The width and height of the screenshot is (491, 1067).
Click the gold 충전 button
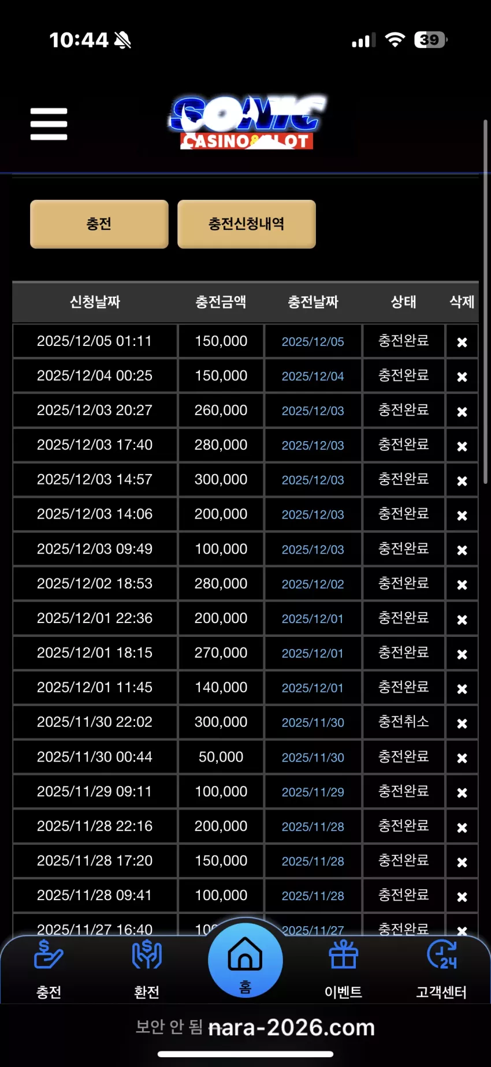(99, 224)
